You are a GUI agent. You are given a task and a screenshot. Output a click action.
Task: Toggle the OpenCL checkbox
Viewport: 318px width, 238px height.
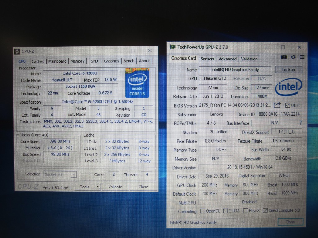coord(202,211)
